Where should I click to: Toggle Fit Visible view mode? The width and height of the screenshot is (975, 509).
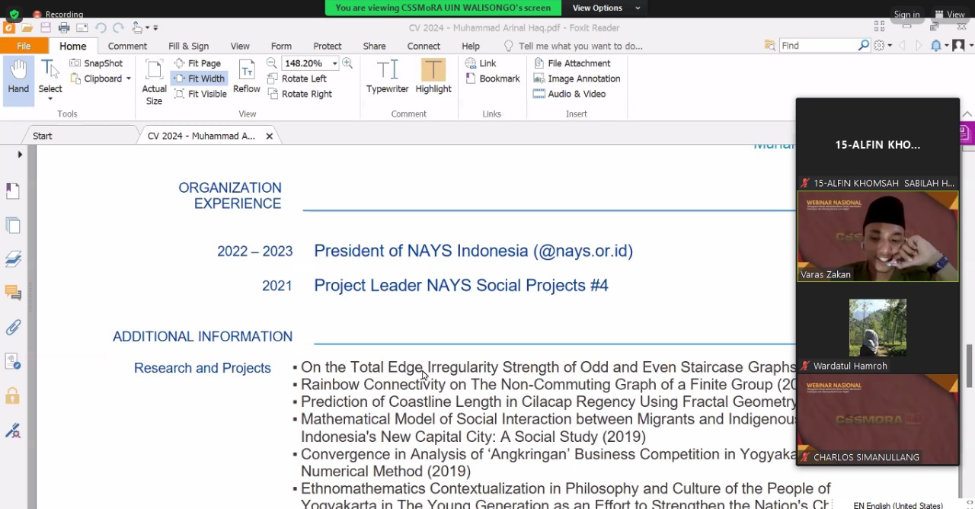(x=200, y=94)
